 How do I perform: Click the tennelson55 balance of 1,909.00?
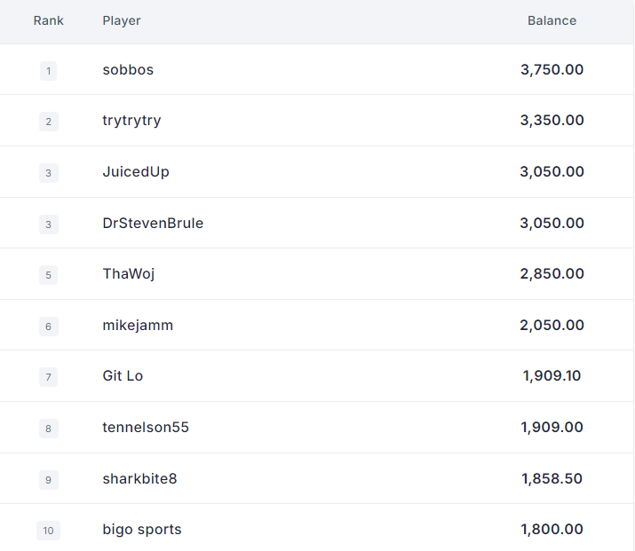pyautogui.click(x=552, y=427)
